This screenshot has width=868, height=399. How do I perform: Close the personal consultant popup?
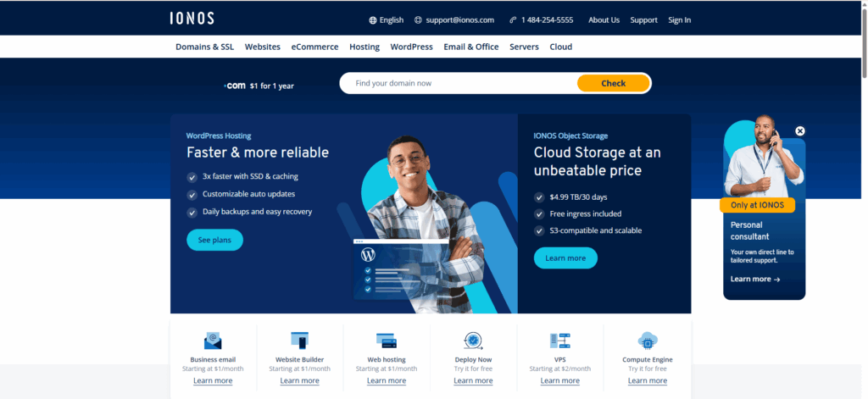(800, 131)
